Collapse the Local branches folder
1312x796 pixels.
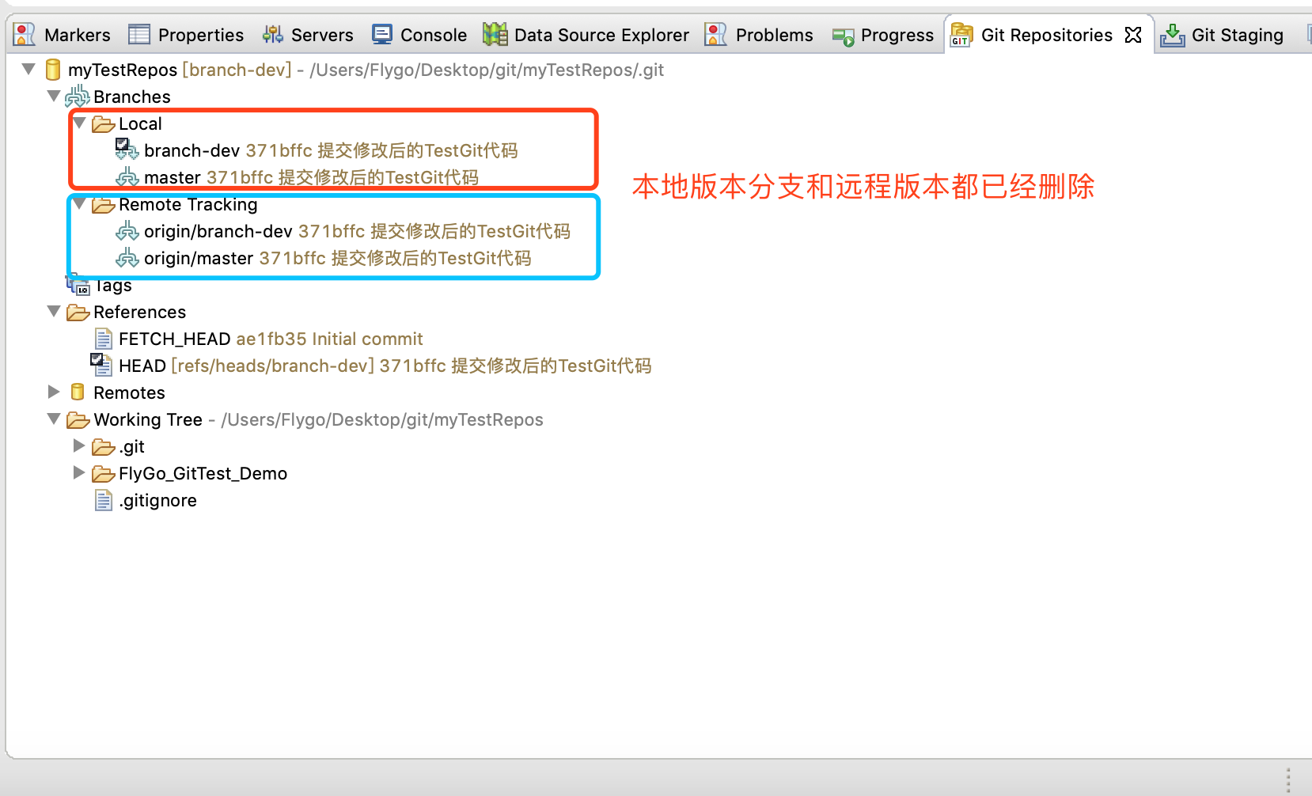pos(79,123)
